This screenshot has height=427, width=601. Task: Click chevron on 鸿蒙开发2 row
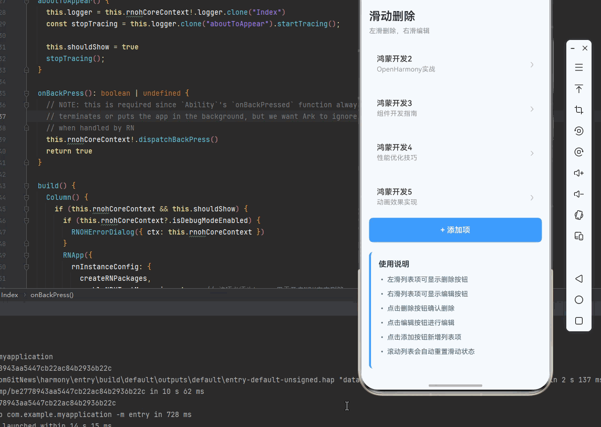point(532,65)
